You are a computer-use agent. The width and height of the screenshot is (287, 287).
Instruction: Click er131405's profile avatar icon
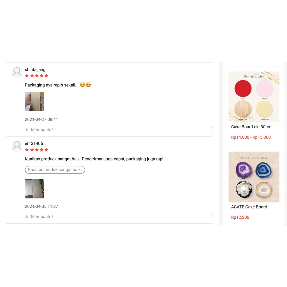click(x=17, y=146)
